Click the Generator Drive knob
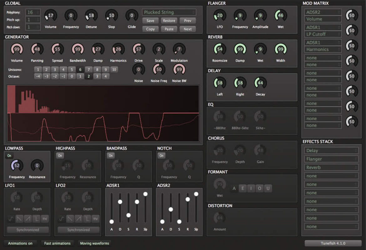This screenshot has height=250, width=366. (138, 49)
